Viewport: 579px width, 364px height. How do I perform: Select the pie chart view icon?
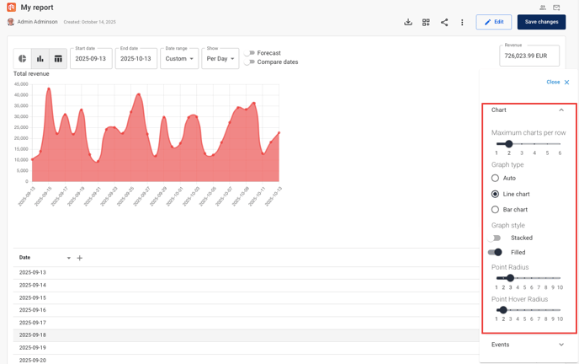pyautogui.click(x=23, y=59)
